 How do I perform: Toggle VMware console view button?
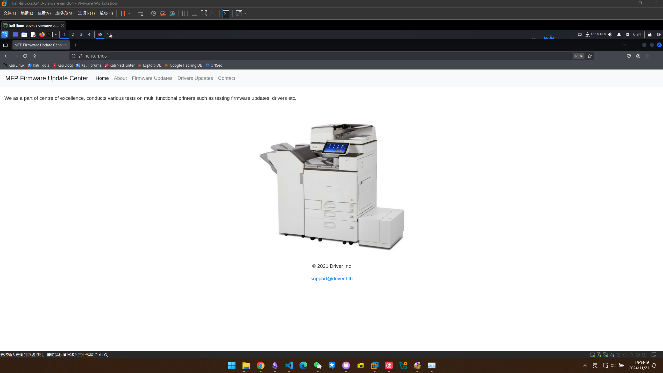226,13
